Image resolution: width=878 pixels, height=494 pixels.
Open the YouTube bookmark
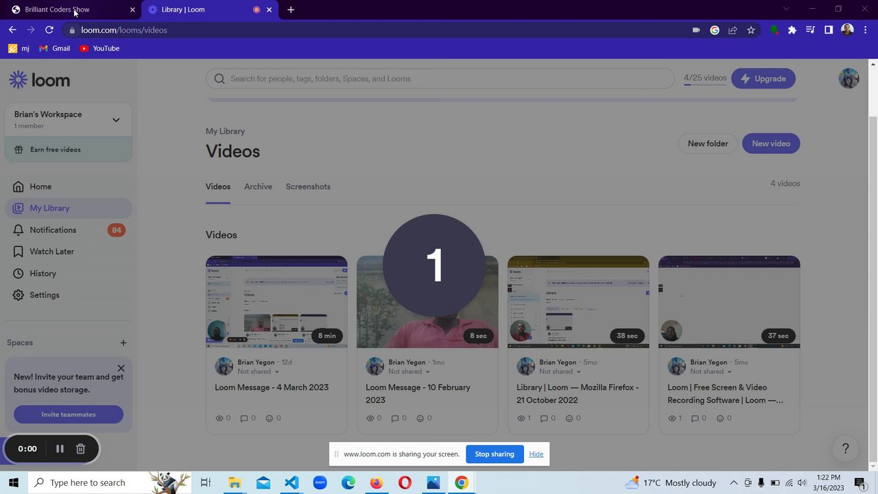point(99,49)
